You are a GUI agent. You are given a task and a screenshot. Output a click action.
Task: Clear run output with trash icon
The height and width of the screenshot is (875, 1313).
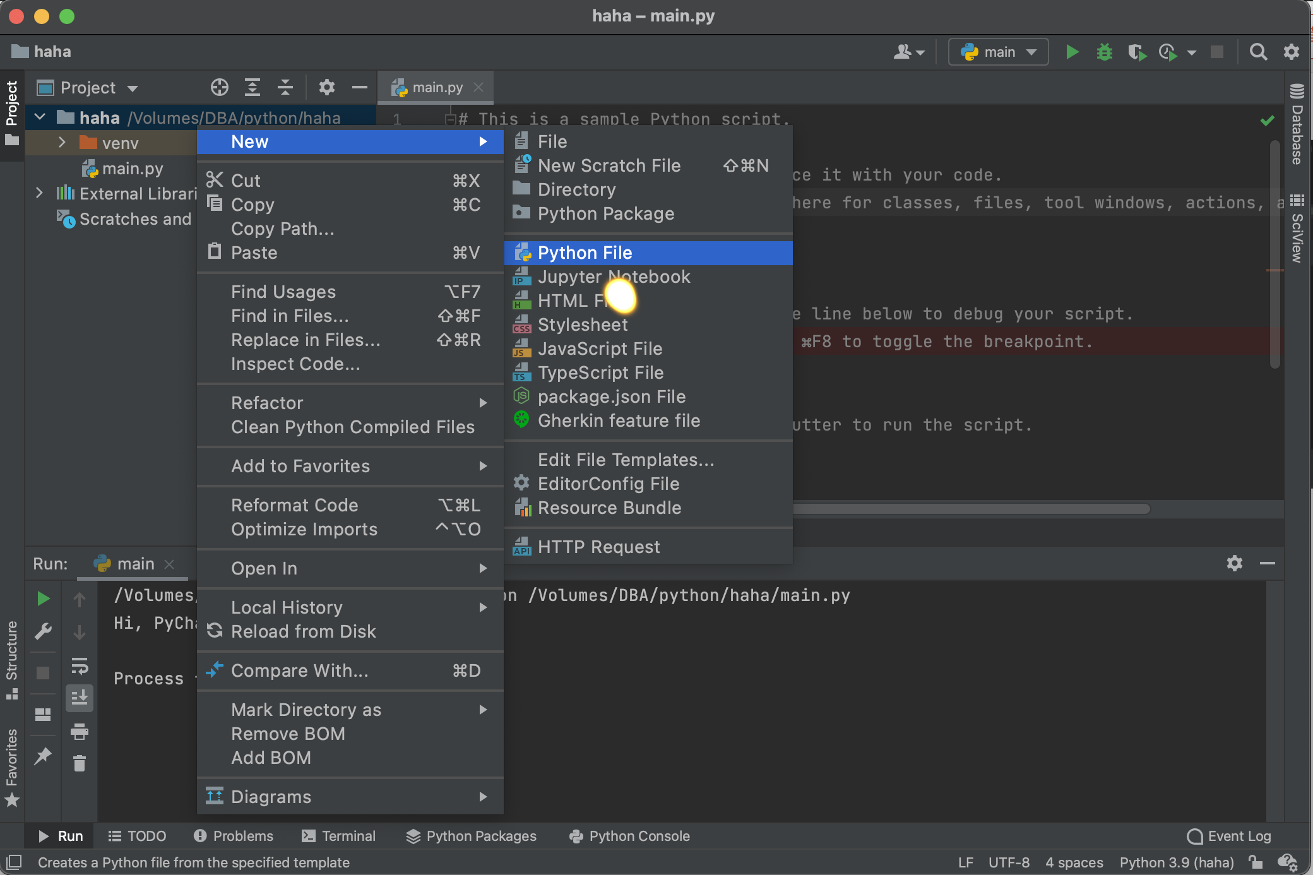(x=80, y=764)
